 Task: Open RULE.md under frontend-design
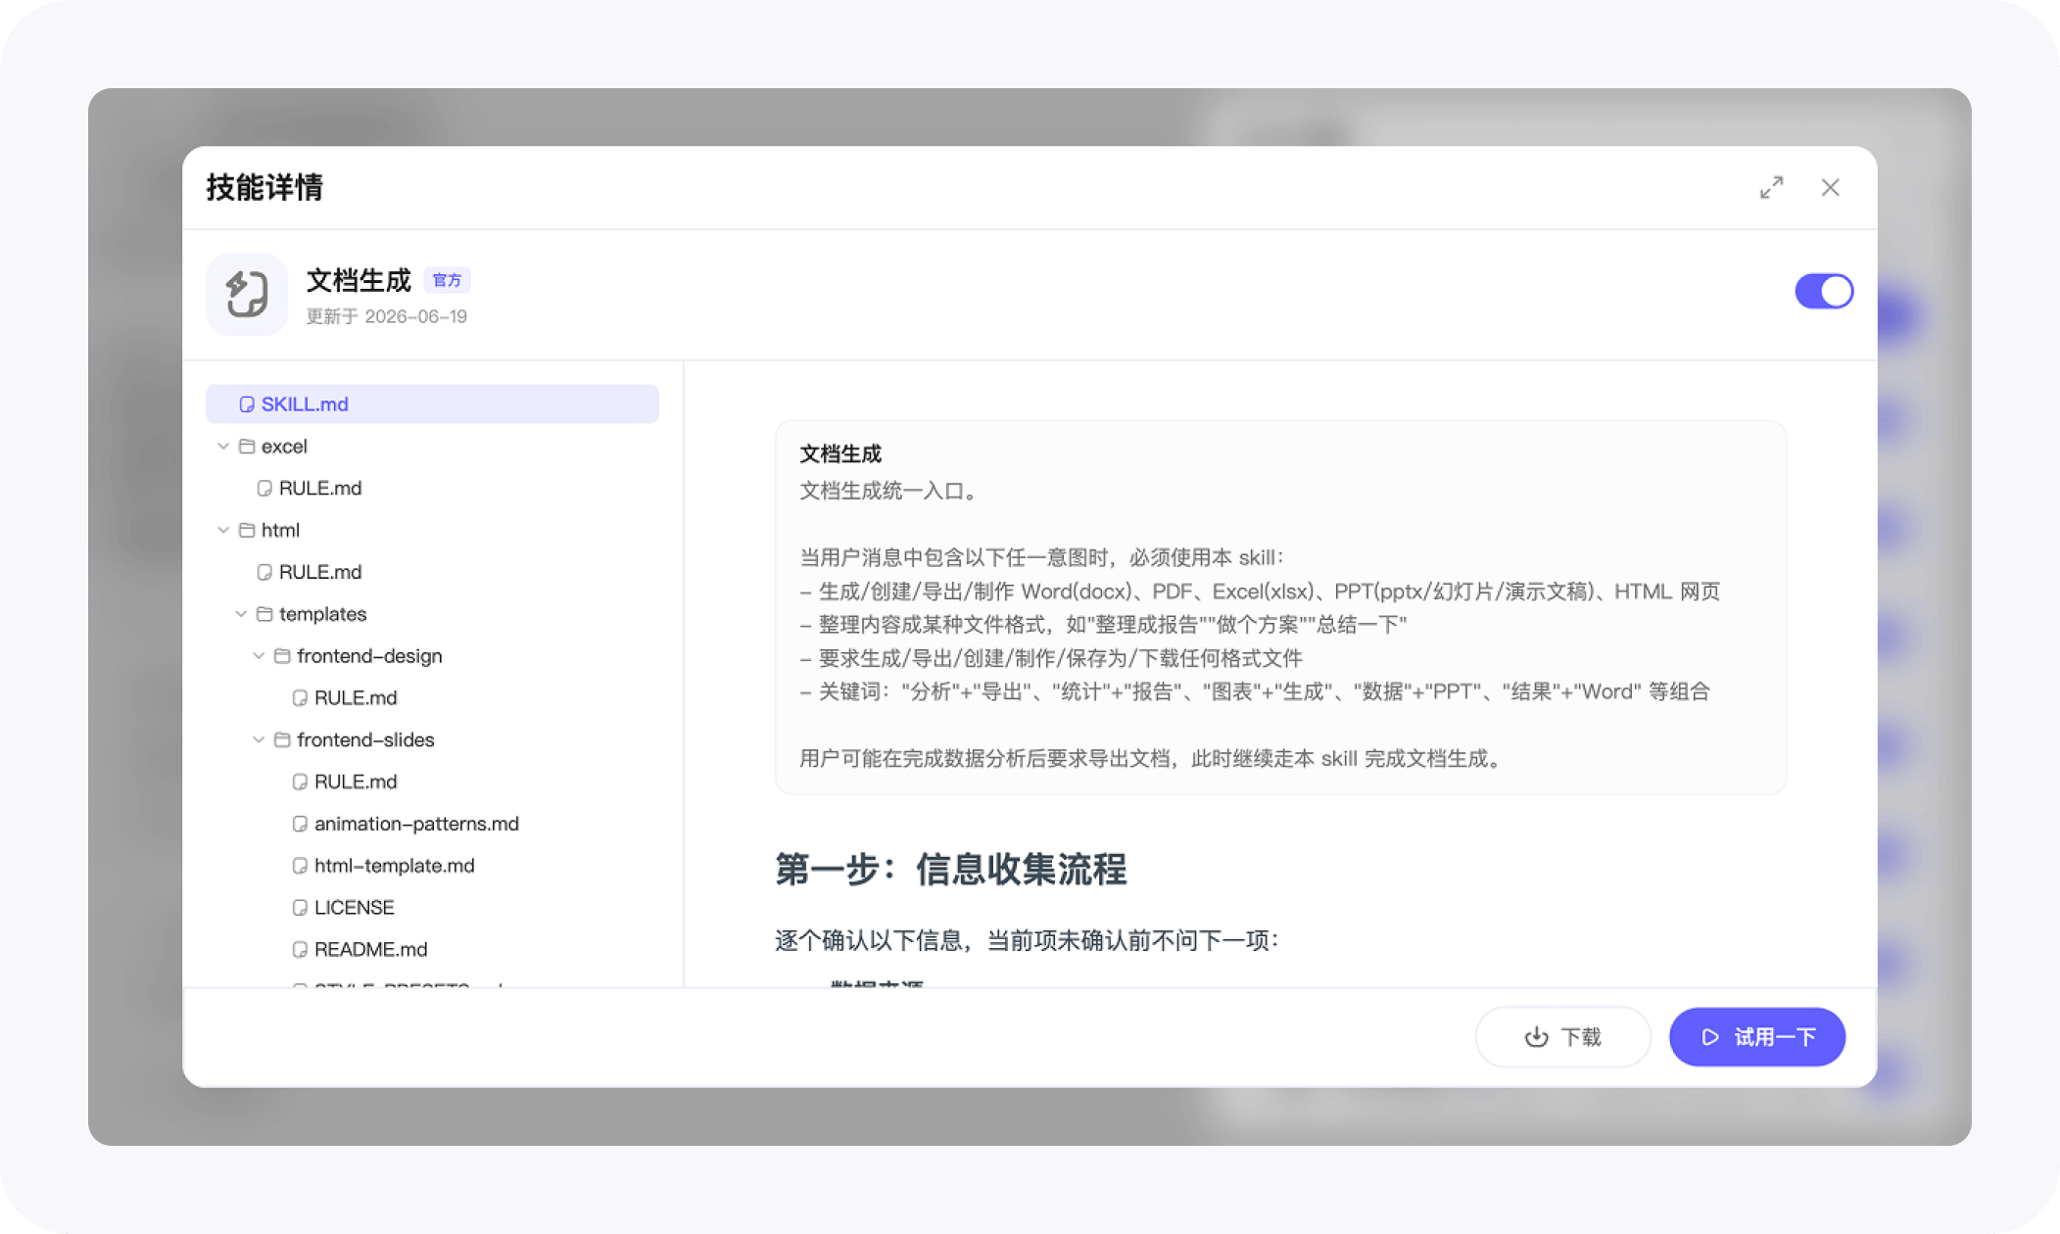pos(355,697)
